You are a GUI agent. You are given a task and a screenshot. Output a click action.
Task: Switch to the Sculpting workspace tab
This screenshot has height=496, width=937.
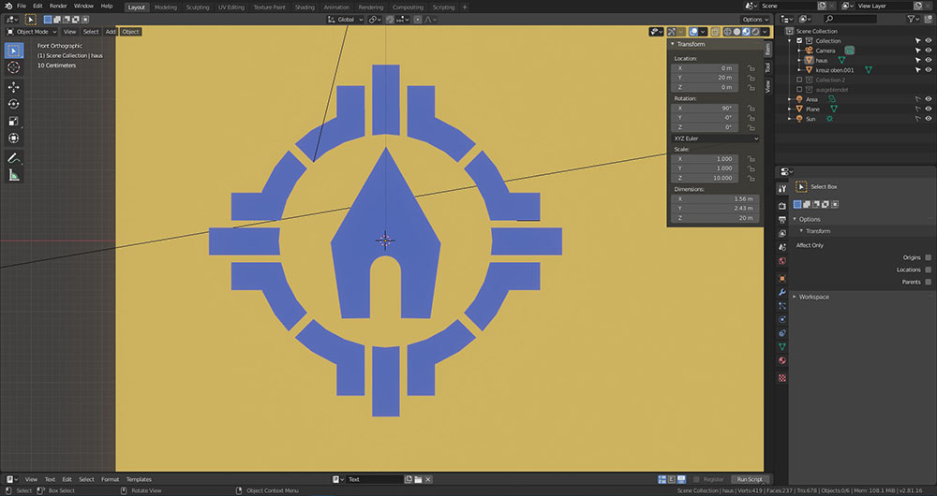click(198, 7)
